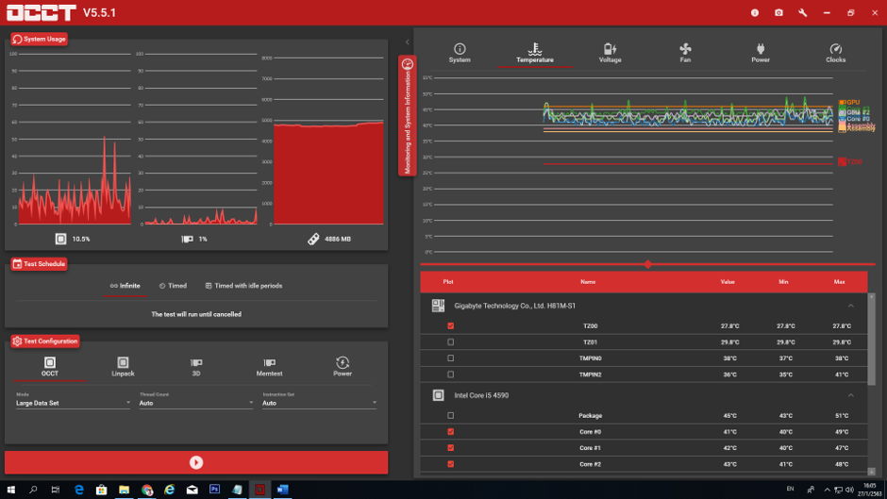Click the Plot column header
887x499 pixels.
pos(448,282)
